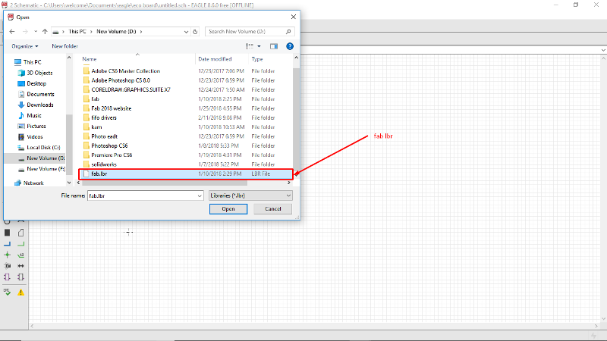607x341 pixels.
Task: Select the module Port tool
Action: point(21,277)
